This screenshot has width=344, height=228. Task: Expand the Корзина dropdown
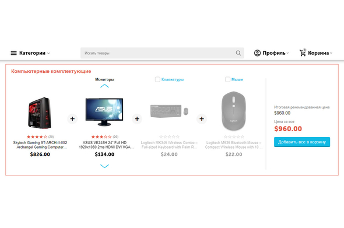click(x=331, y=53)
